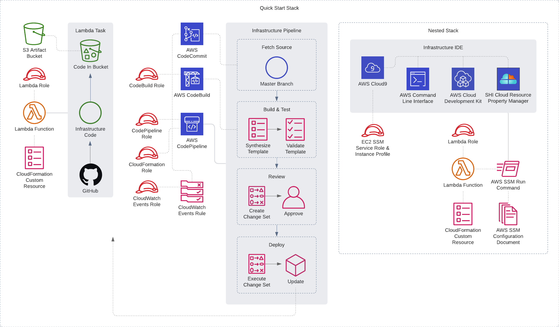Select the AWS SSM Run Command icon
This screenshot has height=327, width=559.
point(508,169)
